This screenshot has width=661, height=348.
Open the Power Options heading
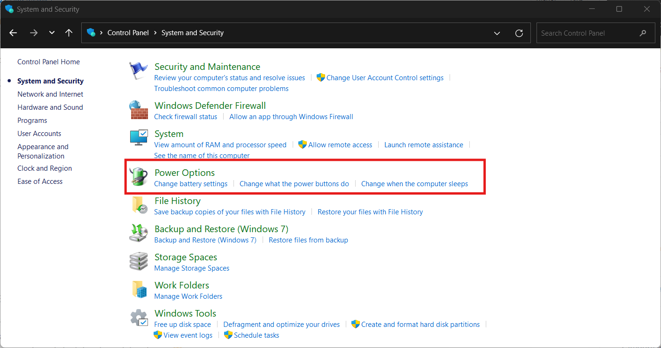(185, 173)
